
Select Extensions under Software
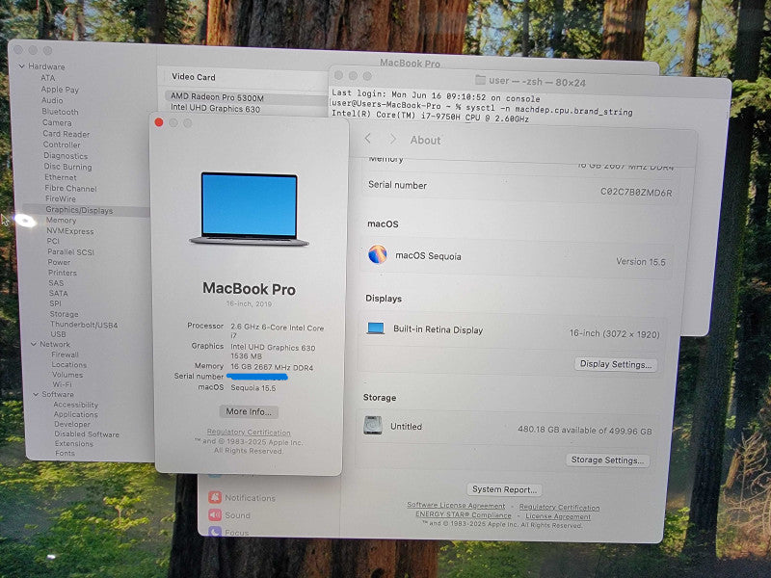click(x=74, y=443)
